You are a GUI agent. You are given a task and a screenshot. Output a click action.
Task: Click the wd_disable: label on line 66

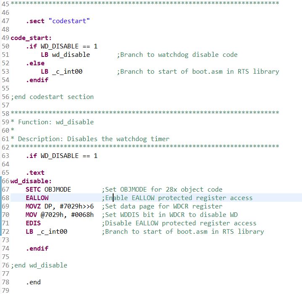31,181
